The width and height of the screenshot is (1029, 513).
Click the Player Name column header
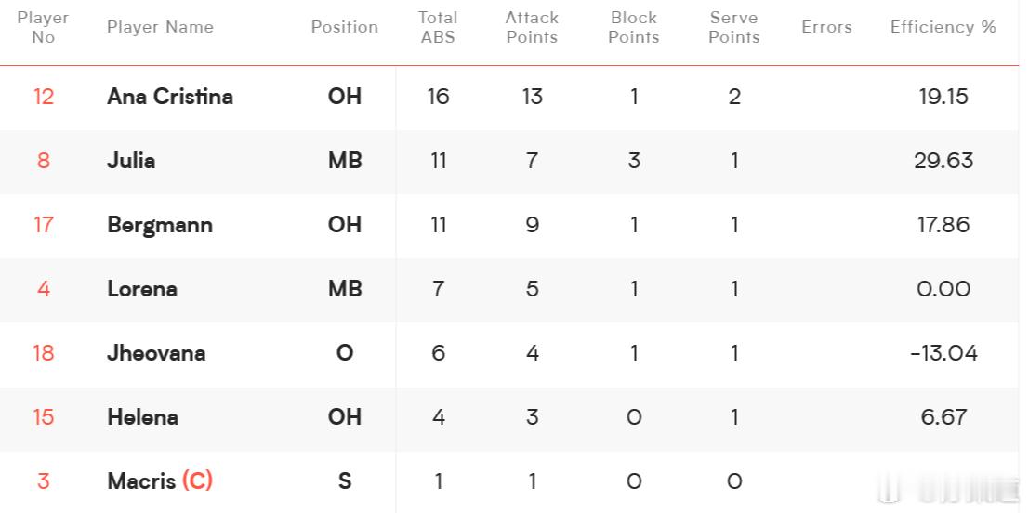pyautogui.click(x=160, y=27)
